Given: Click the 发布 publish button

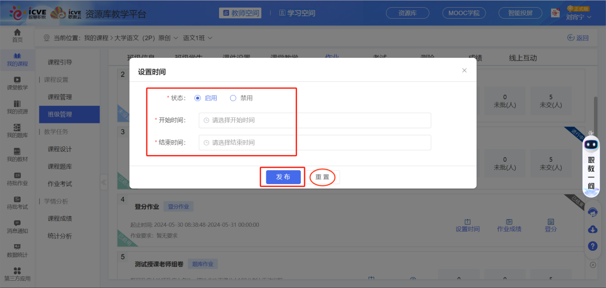Looking at the screenshot, I should [x=282, y=177].
